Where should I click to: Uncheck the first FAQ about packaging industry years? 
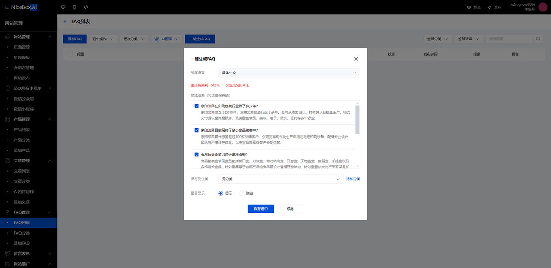(197, 106)
